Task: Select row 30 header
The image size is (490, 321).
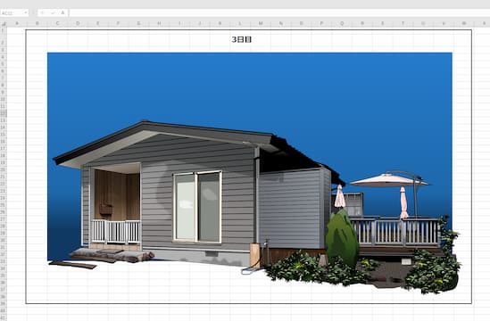Action: [x=4, y=241]
